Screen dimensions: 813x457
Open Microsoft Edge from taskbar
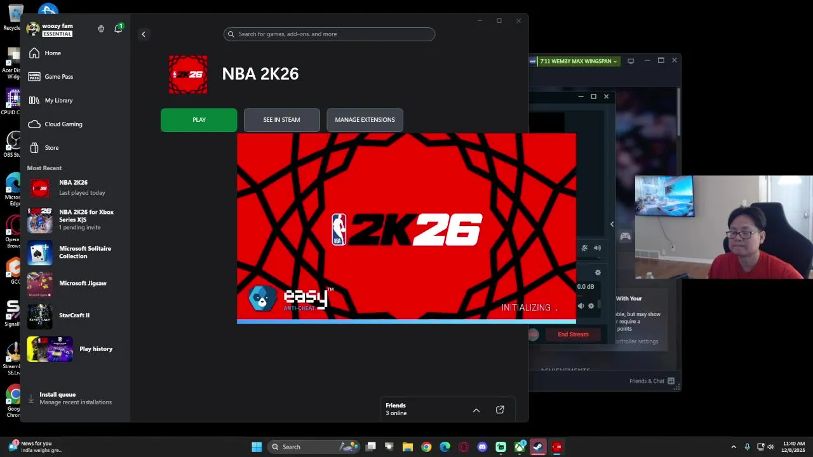click(x=445, y=447)
